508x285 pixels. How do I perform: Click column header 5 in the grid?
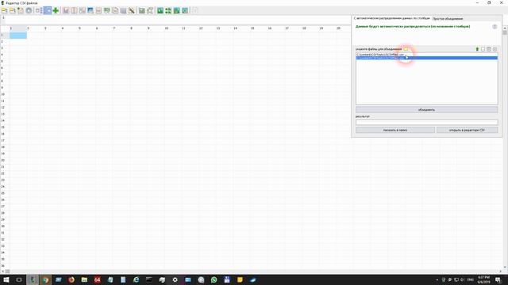point(79,28)
